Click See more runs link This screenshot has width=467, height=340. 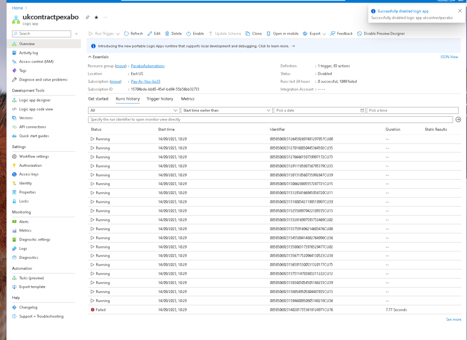click(x=454, y=319)
